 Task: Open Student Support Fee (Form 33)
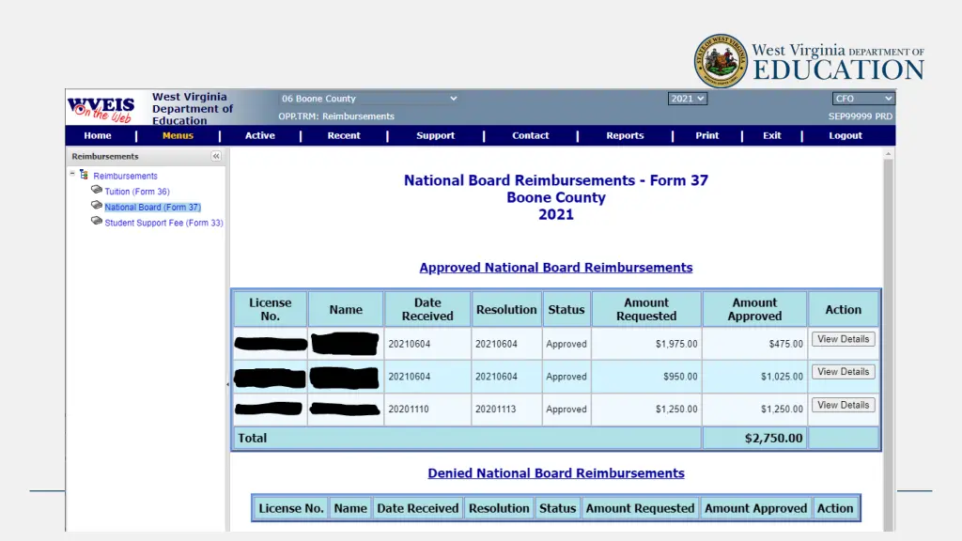tap(163, 223)
